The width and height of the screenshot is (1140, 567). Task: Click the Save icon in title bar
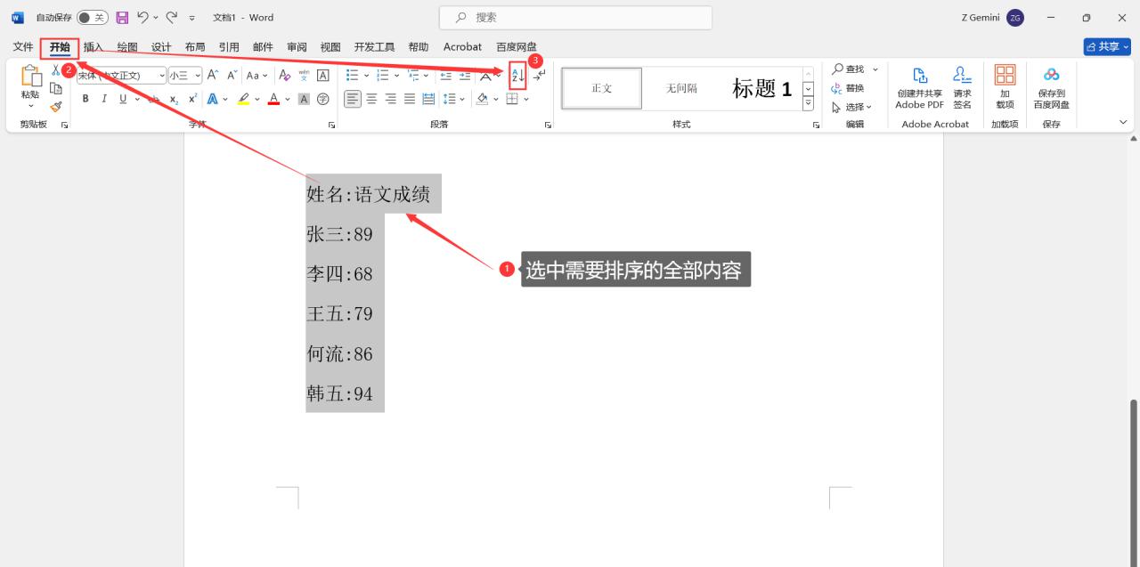pyautogui.click(x=123, y=17)
